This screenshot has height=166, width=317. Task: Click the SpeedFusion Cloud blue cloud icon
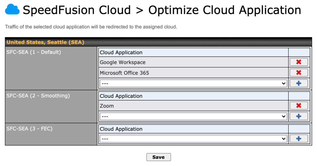point(12,10)
